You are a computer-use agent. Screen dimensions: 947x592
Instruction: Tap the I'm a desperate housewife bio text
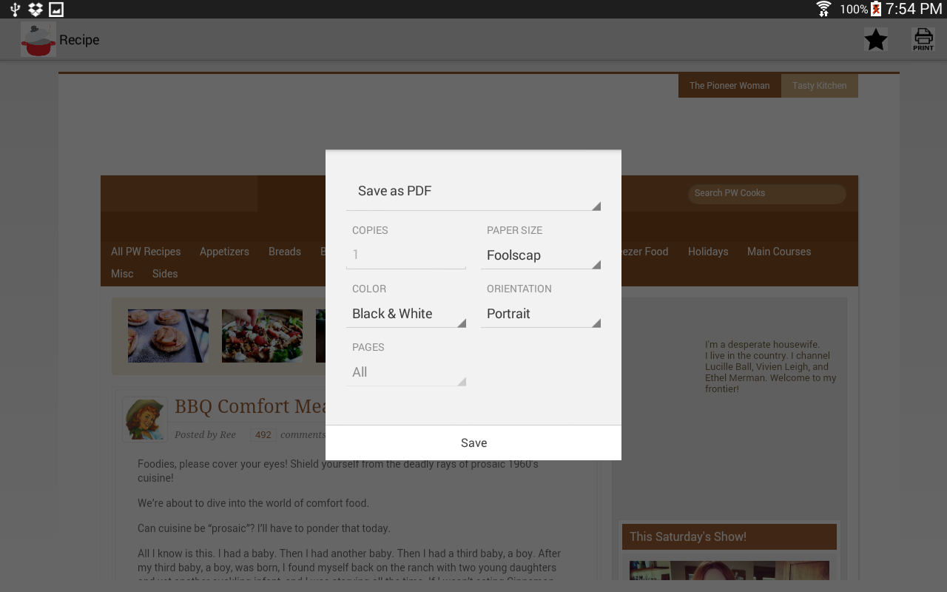click(771, 367)
